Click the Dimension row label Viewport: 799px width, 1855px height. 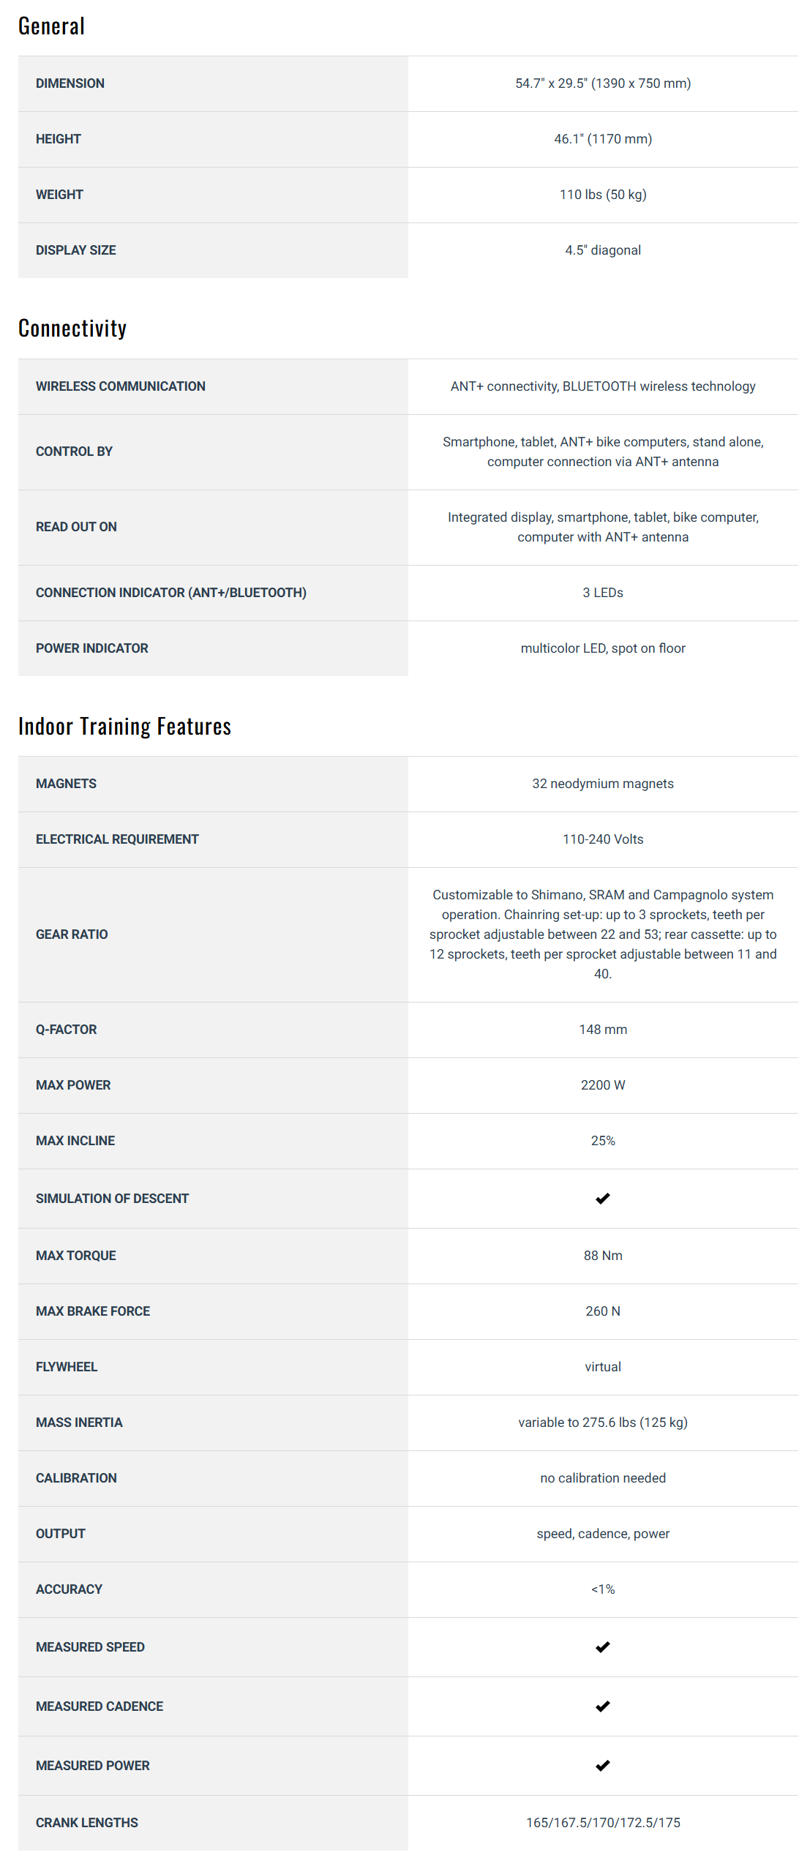tap(70, 83)
